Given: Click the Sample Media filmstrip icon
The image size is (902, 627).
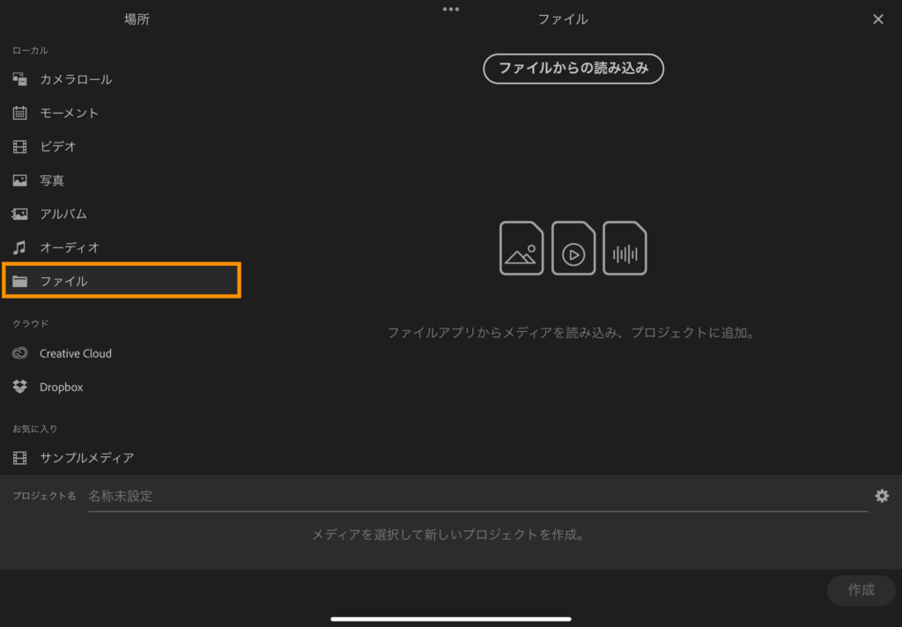Looking at the screenshot, I should click(x=20, y=458).
